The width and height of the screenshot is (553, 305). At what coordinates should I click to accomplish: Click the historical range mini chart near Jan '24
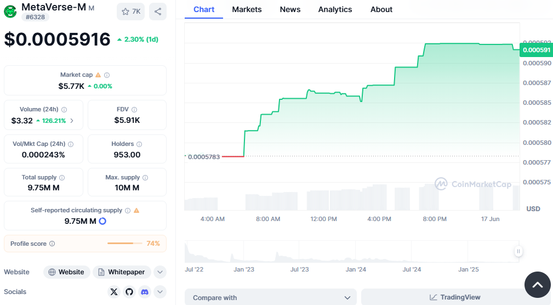tap(356, 252)
